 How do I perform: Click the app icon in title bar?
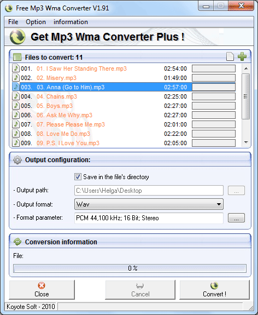tap(9, 8)
